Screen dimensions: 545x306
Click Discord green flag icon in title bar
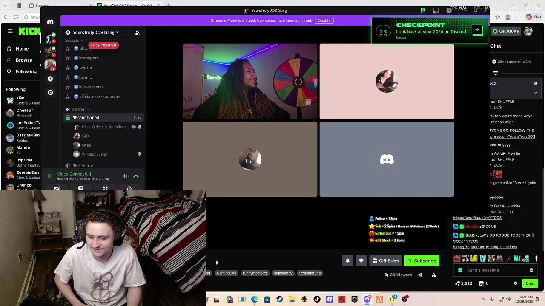click(x=423, y=11)
